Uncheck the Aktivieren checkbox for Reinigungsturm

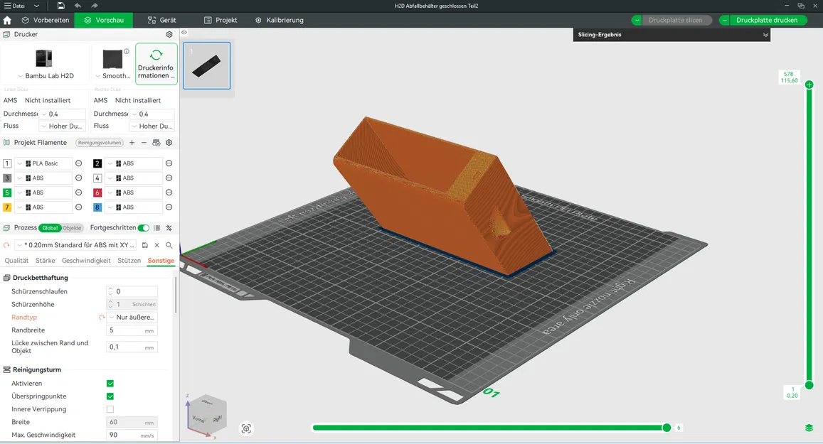(x=110, y=384)
